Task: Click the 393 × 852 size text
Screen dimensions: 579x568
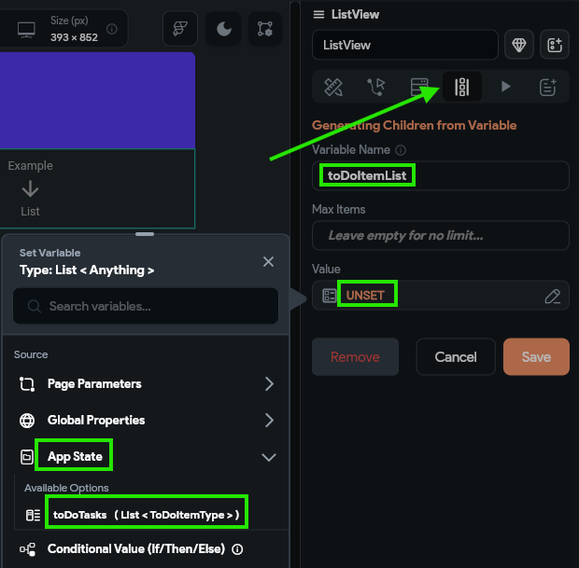Action: (74, 37)
